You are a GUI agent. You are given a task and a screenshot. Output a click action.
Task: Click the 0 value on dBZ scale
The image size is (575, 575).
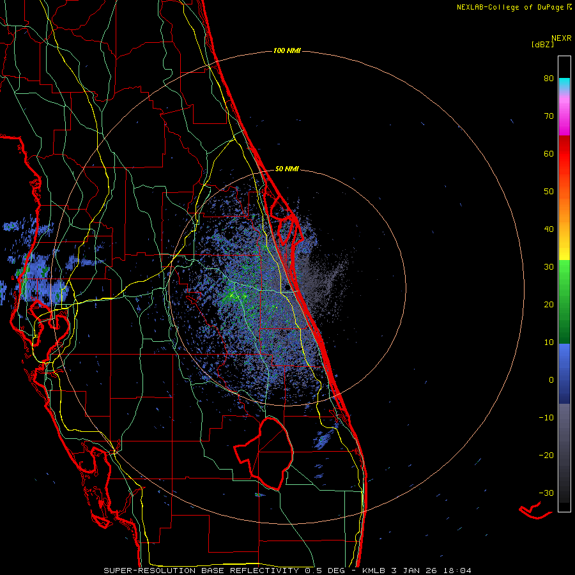[x=551, y=380]
